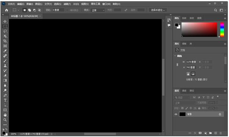229x137 pixels.
Task: Click the landscape orientation button
Action: tap(193, 74)
